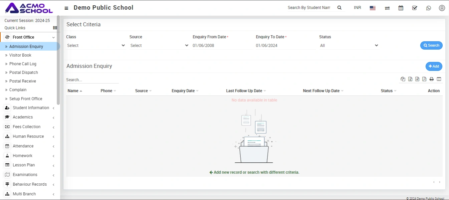449x200 pixels.
Task: Go to Phone Call Log
Action: click(23, 64)
